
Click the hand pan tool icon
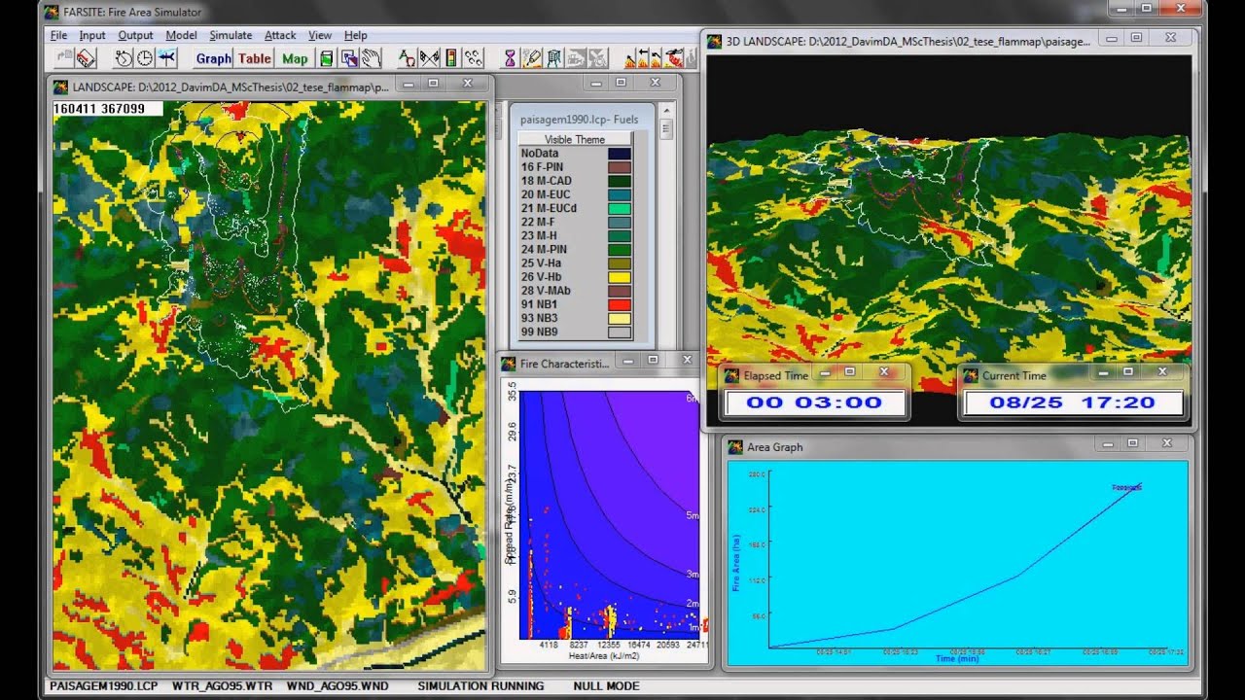click(371, 58)
